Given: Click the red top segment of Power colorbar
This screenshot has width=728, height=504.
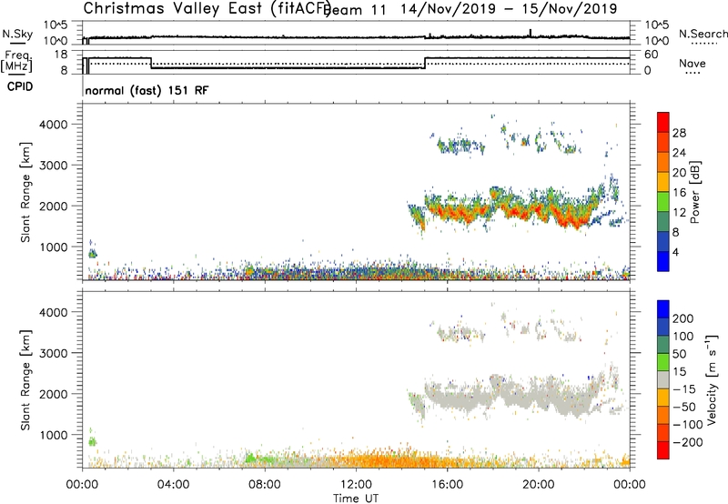Looking at the screenshot, I should pyautogui.click(x=663, y=122).
